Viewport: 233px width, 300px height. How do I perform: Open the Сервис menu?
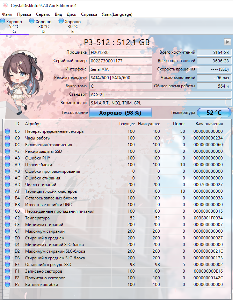[43, 14]
